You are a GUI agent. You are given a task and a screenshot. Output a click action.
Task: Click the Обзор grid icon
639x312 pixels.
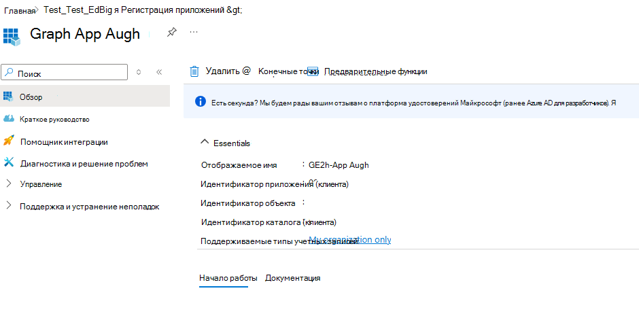(x=9, y=97)
